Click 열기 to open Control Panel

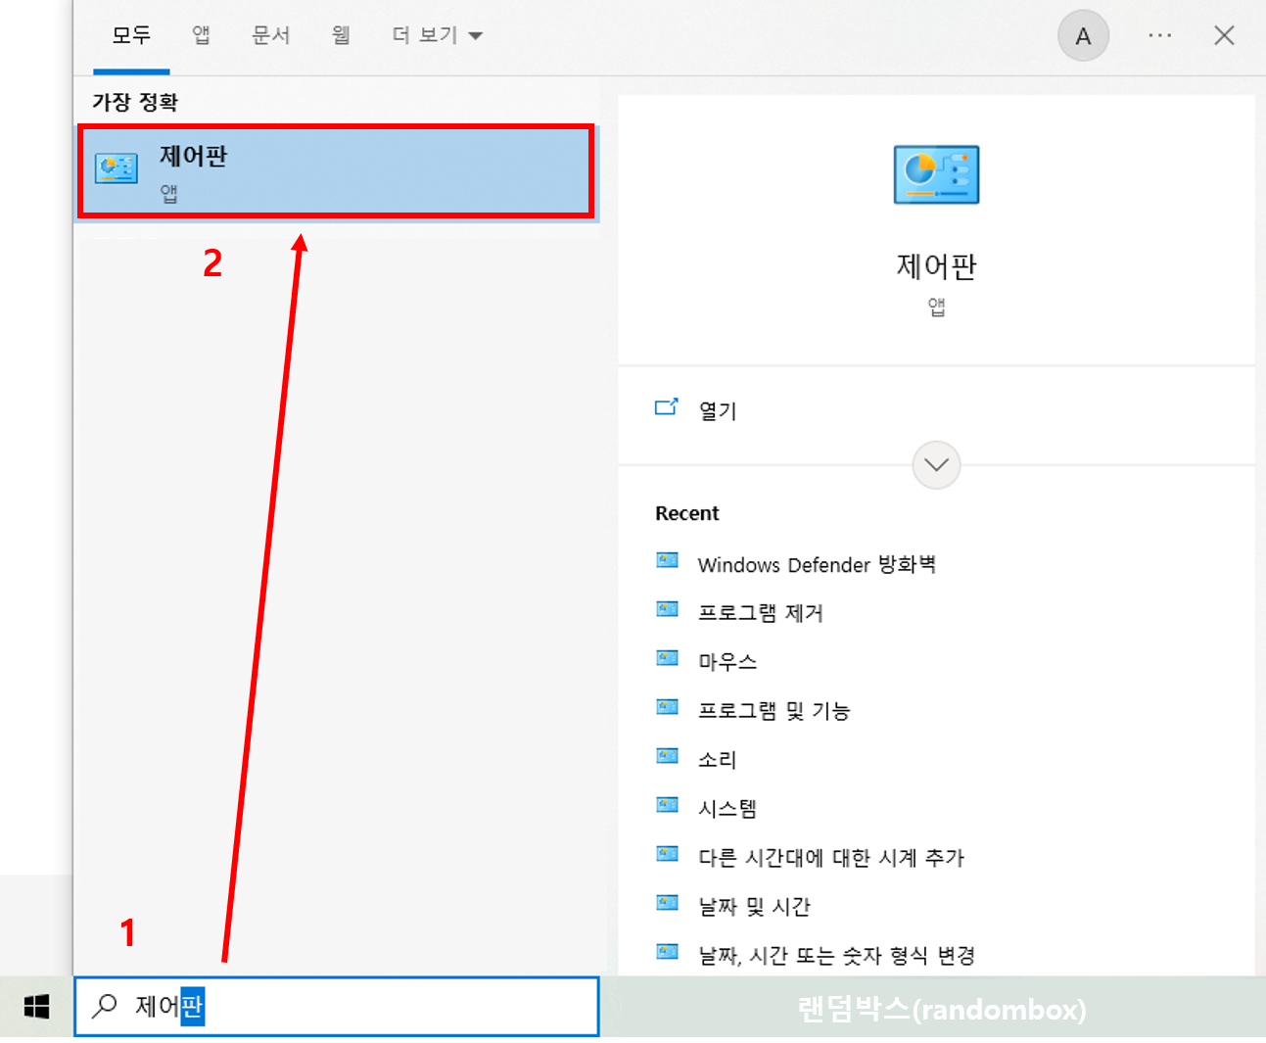coord(718,410)
